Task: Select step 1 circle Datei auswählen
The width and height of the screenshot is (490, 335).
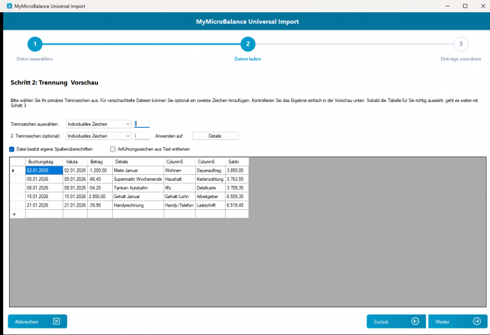Action: (x=35, y=44)
